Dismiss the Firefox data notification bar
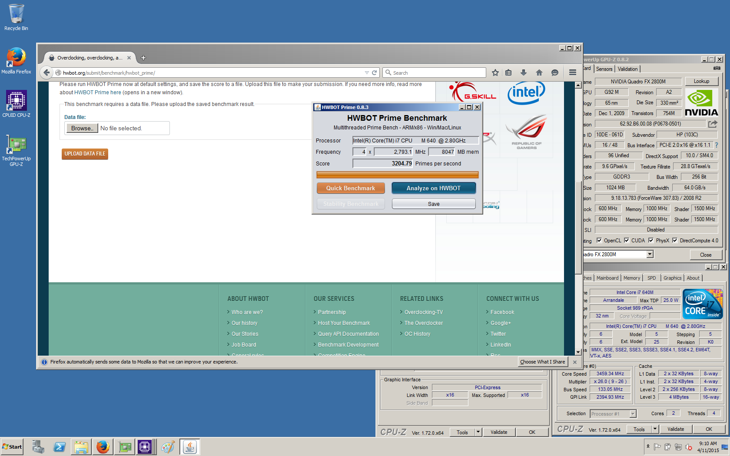 tap(575, 362)
